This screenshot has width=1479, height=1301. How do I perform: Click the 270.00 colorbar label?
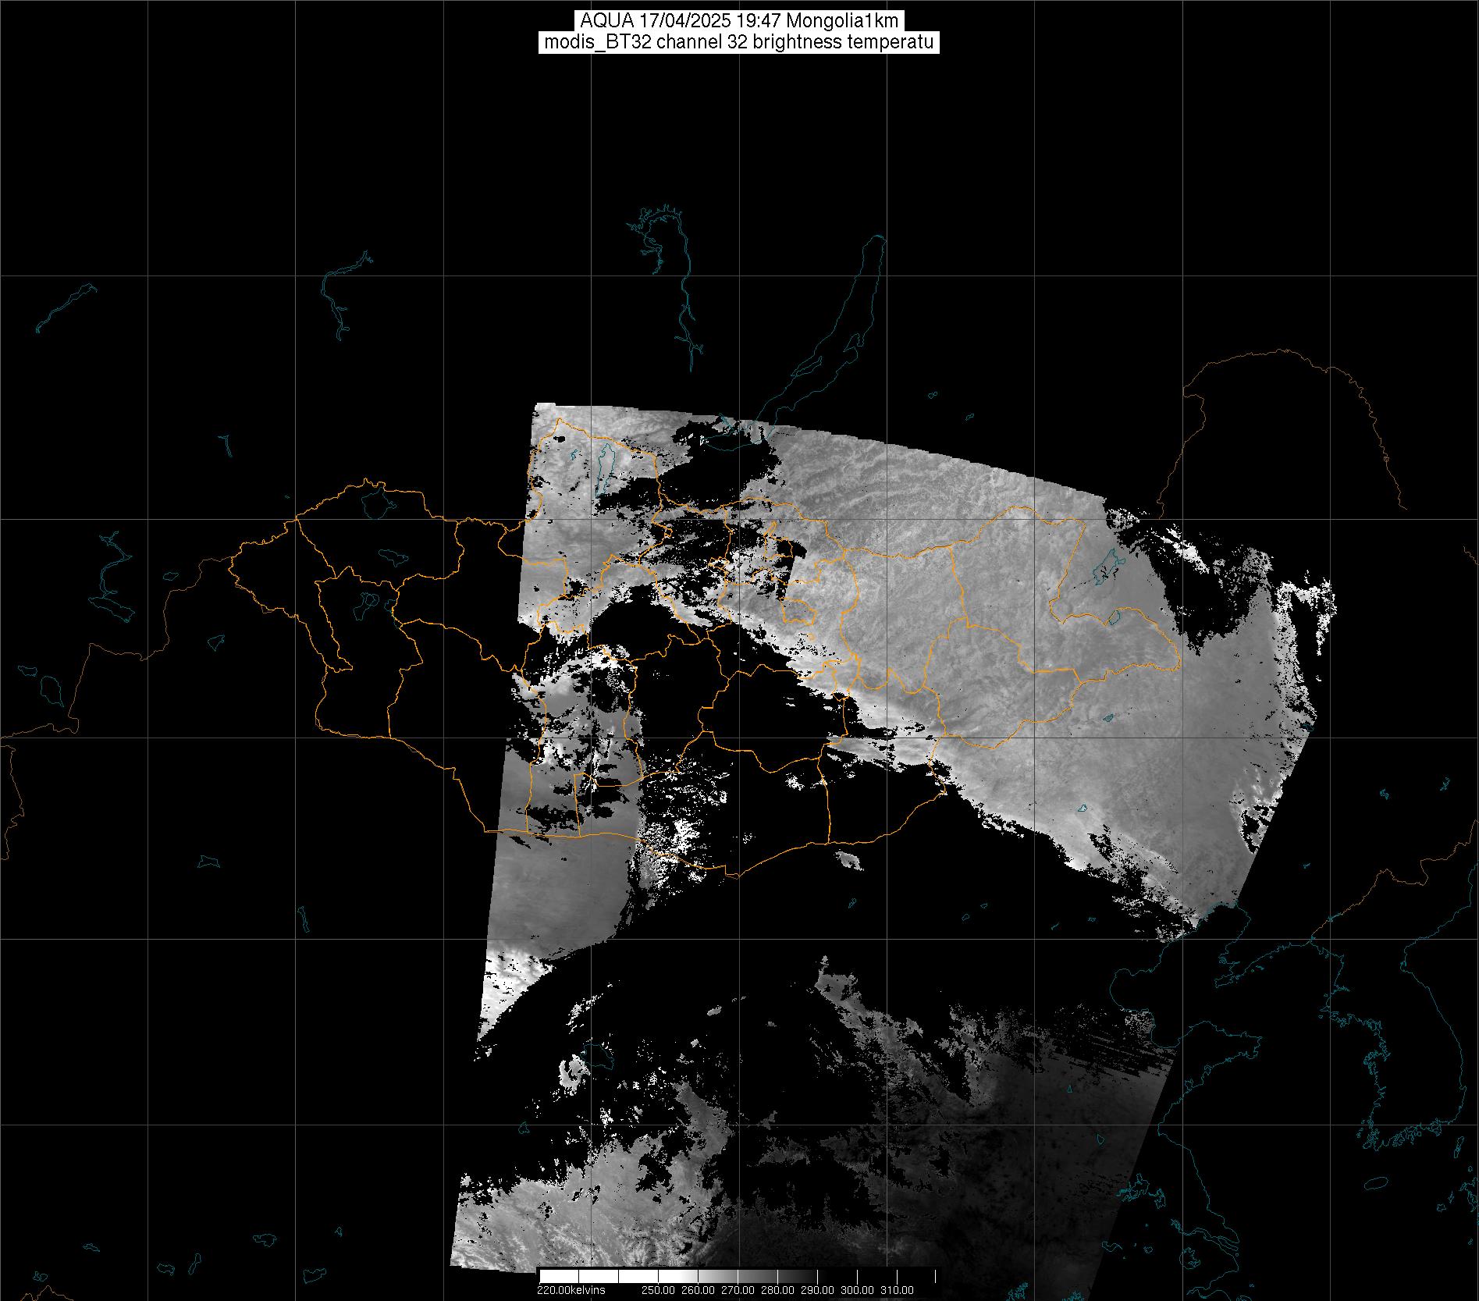738,1290
